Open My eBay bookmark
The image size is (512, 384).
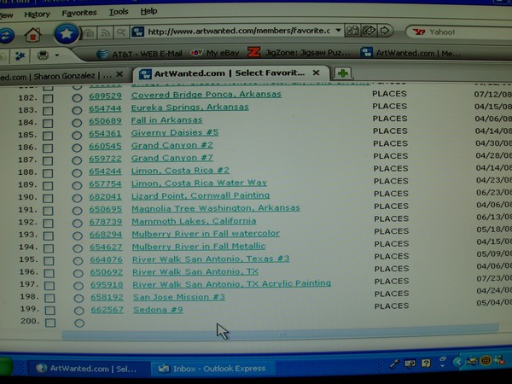pos(215,53)
